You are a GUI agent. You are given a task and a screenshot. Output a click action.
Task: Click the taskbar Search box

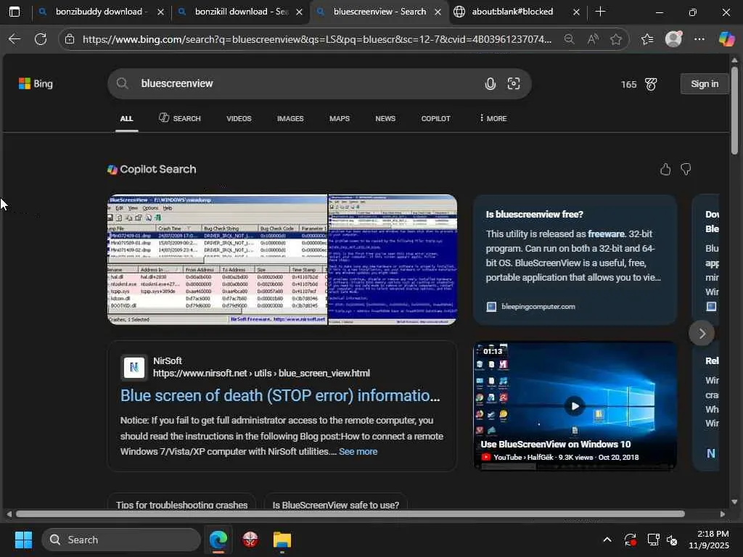pyautogui.click(x=121, y=540)
